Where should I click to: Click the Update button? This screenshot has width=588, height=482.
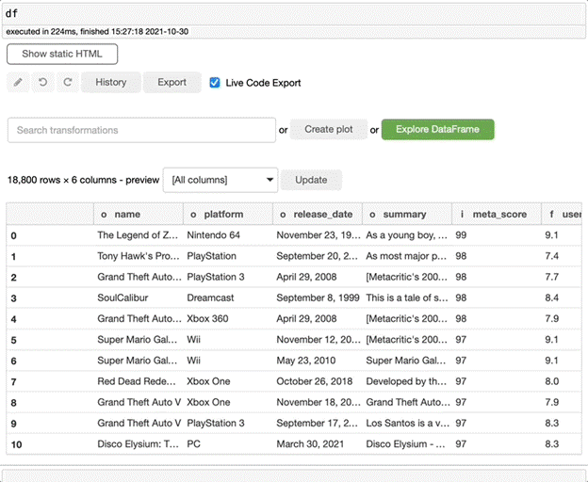point(311,180)
